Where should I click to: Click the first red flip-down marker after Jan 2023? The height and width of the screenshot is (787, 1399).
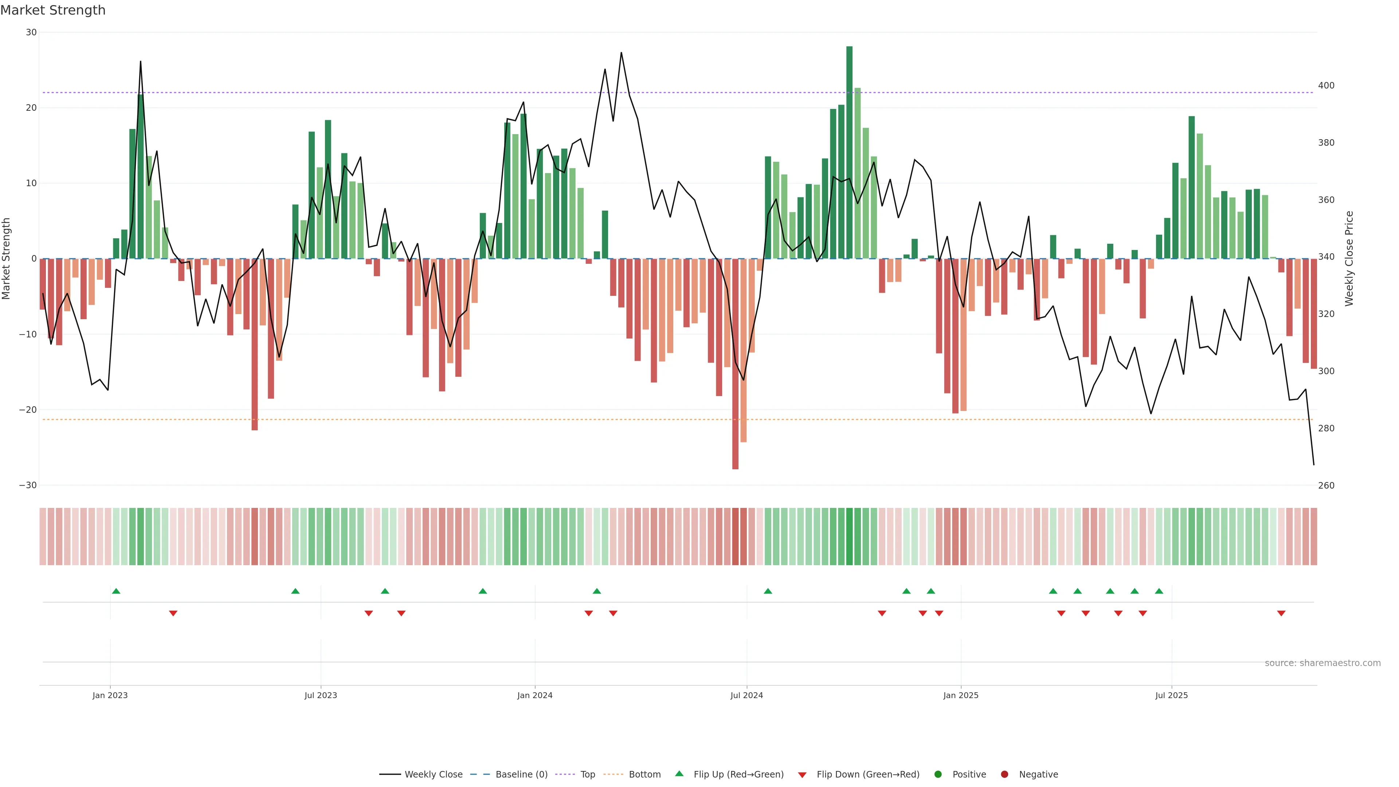click(x=173, y=613)
